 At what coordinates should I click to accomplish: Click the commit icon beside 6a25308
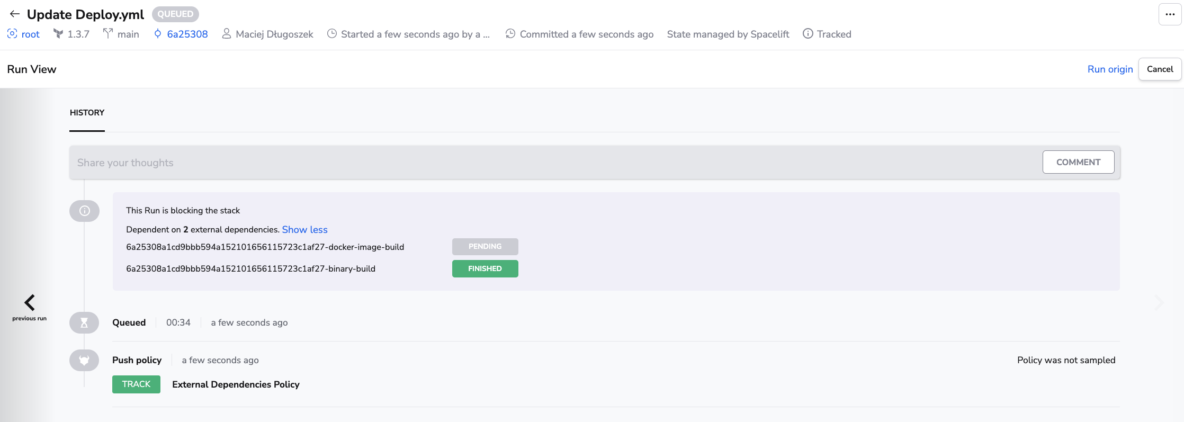[x=157, y=34]
